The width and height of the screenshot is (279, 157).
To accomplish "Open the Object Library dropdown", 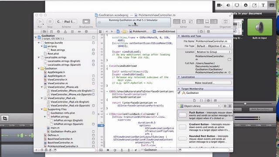I will tap(200, 106).
